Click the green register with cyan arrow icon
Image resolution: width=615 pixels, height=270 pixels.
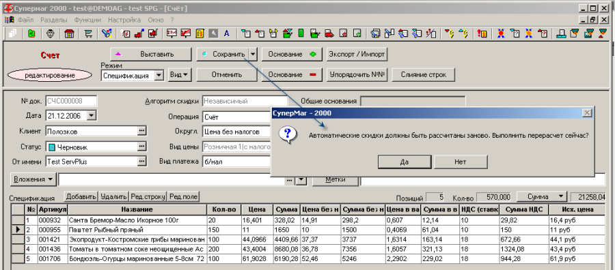(288, 33)
